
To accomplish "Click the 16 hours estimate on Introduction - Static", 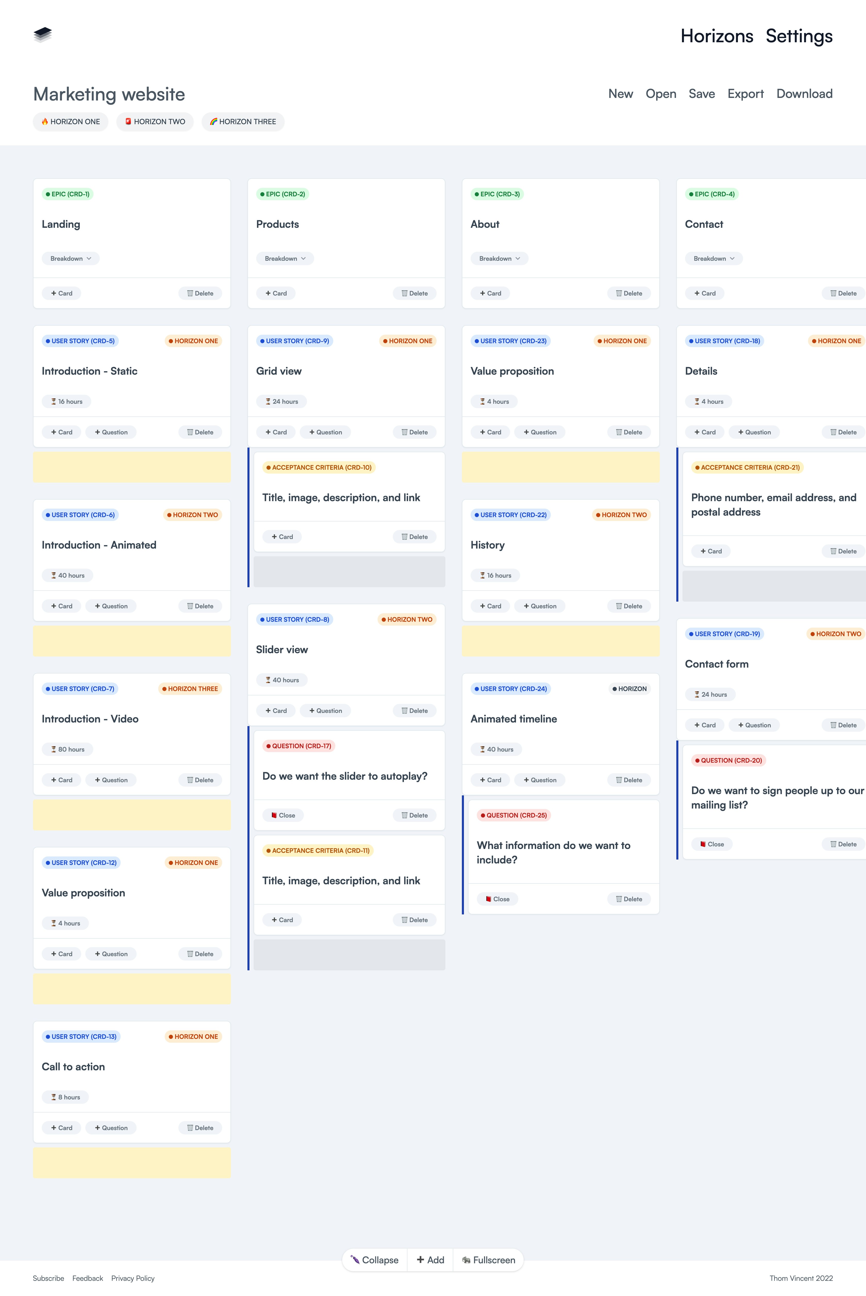I will [66, 401].
